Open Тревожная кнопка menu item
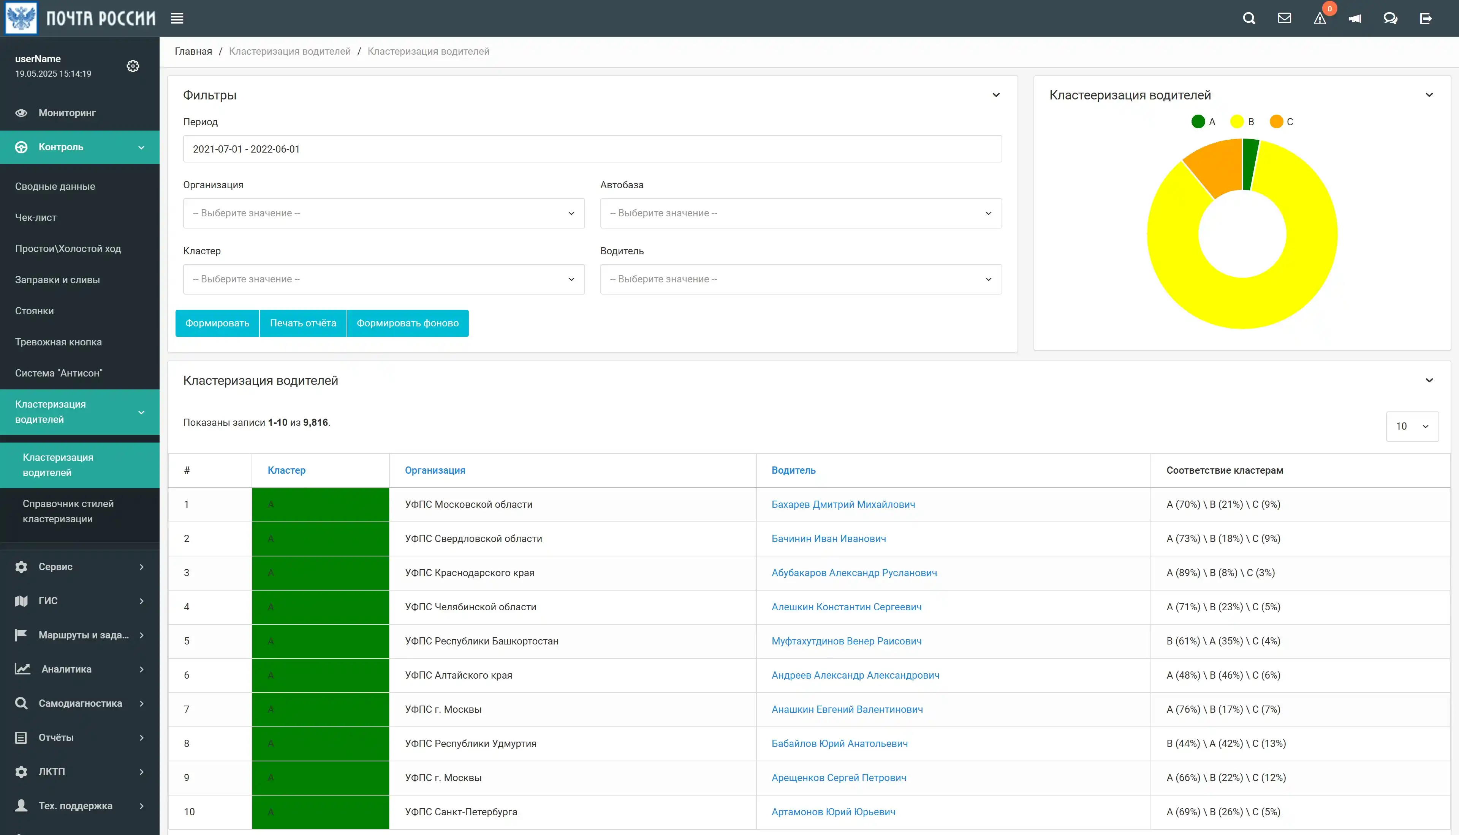This screenshot has height=835, width=1459. pyautogui.click(x=59, y=342)
